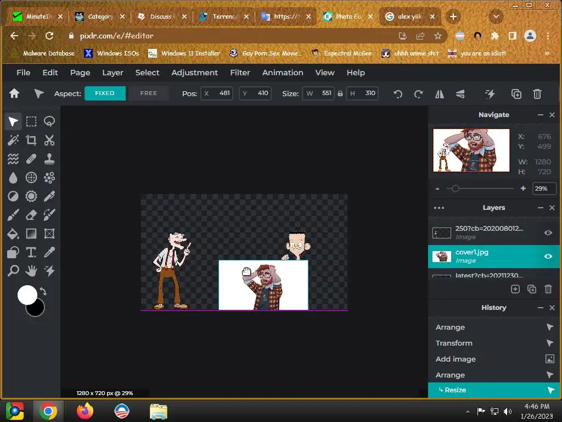
Task: Open the Layer menu
Action: pos(113,73)
